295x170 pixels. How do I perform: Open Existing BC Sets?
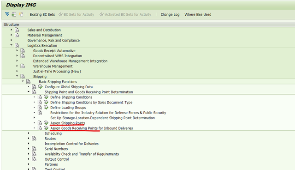tap(42, 14)
